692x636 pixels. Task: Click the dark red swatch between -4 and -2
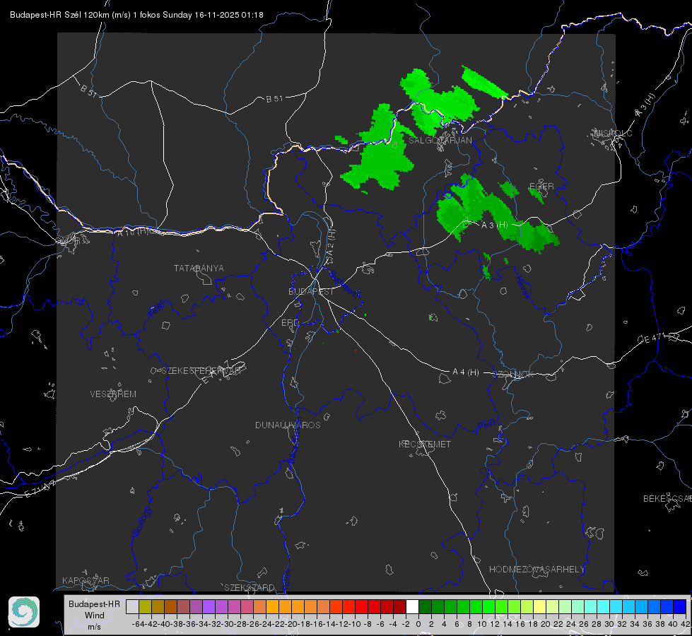(399, 606)
